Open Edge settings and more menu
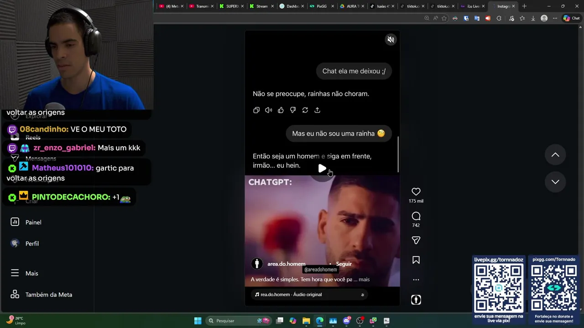Viewport: 584px width, 328px height. point(555,18)
